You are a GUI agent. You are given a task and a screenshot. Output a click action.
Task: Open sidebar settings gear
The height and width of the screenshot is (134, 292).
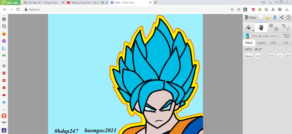pyautogui.click(x=4, y=19)
